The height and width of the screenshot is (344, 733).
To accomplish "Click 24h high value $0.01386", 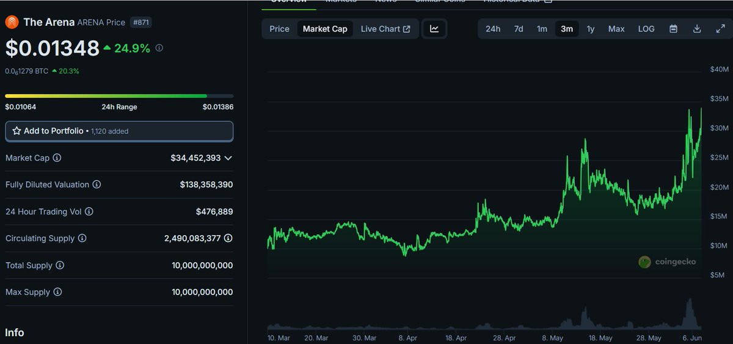I will [x=218, y=107].
